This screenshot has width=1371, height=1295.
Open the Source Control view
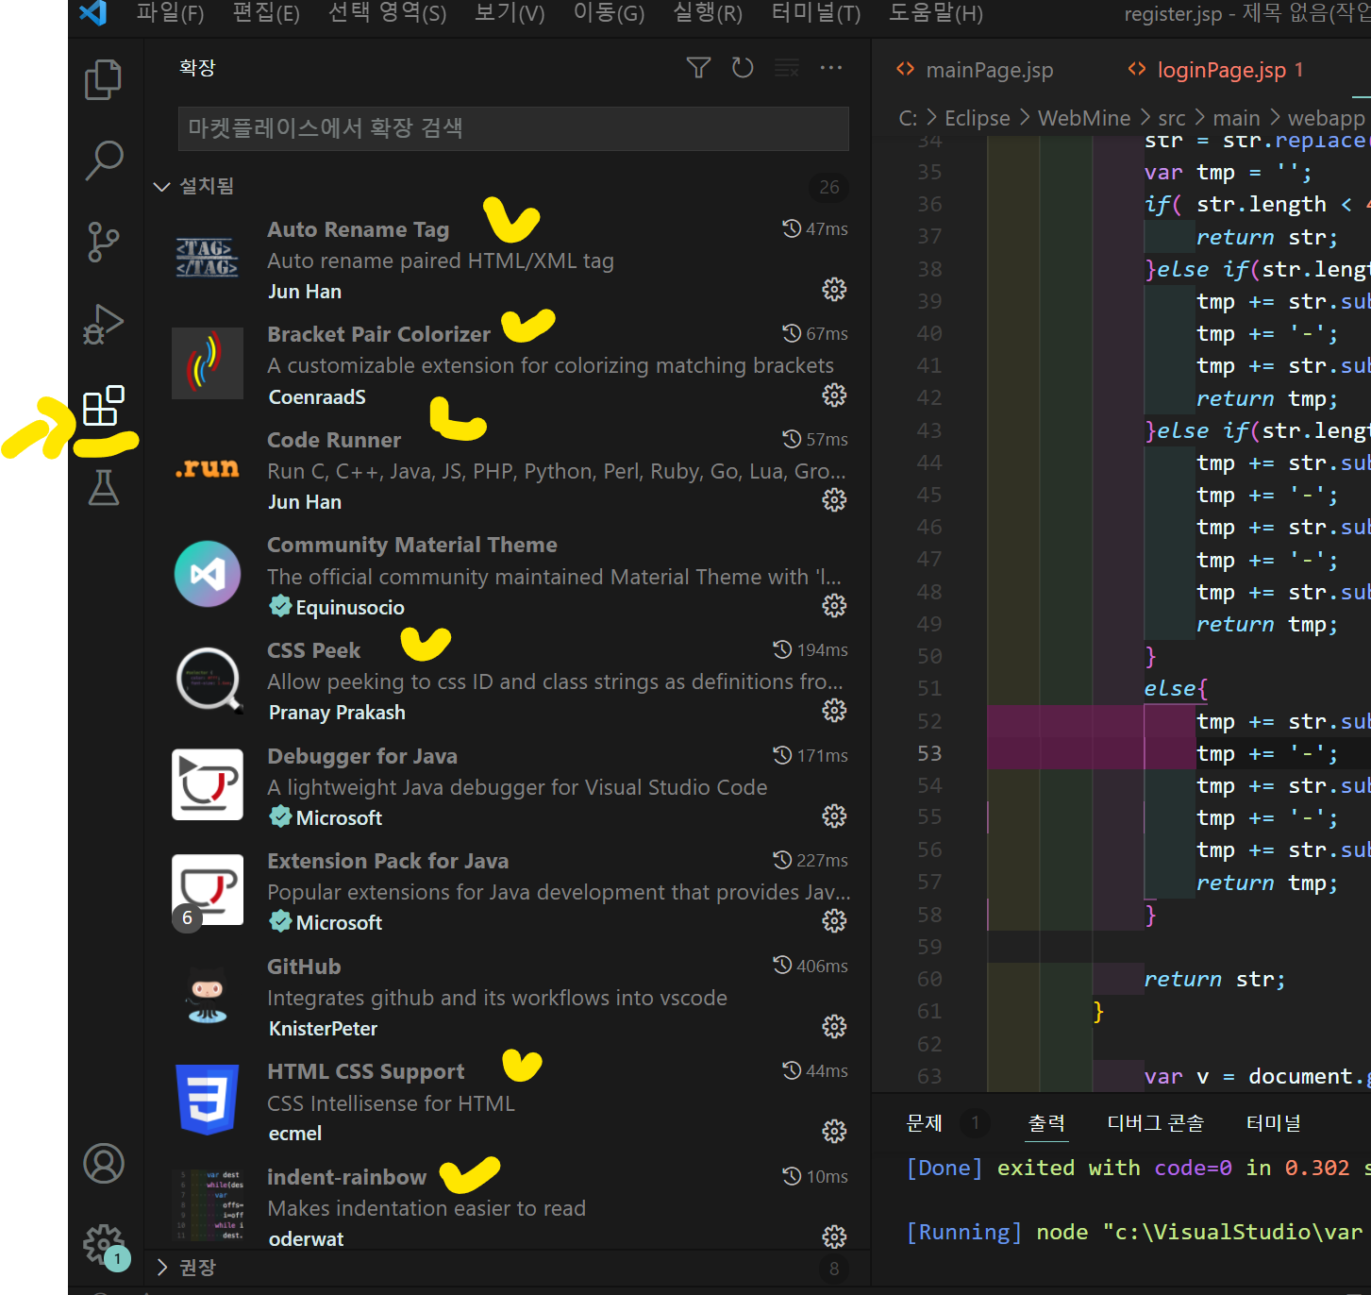click(103, 242)
